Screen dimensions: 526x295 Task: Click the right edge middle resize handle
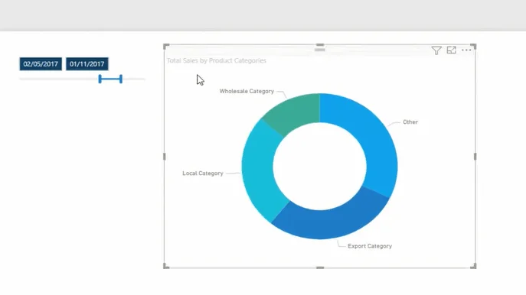point(475,157)
